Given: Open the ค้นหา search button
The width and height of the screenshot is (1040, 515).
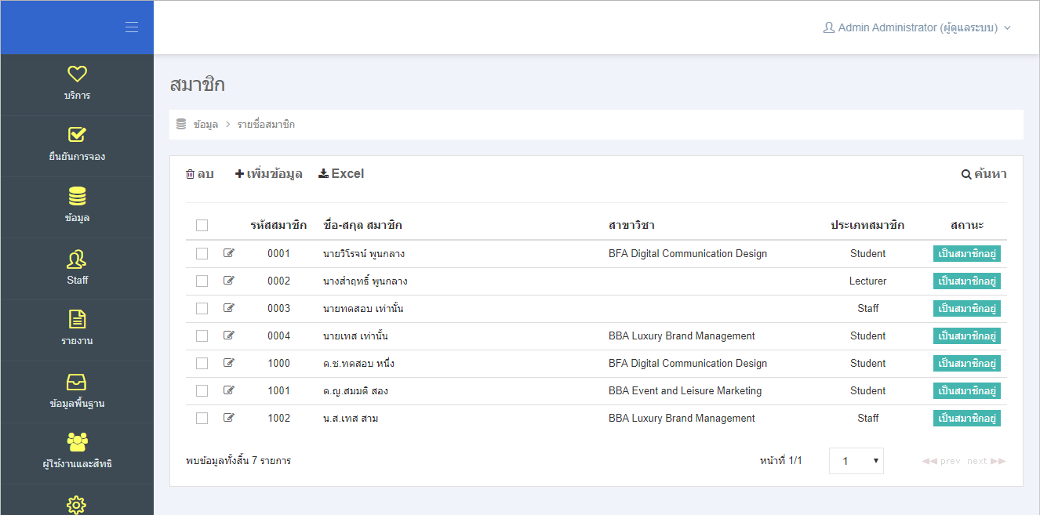Looking at the screenshot, I should (x=984, y=174).
